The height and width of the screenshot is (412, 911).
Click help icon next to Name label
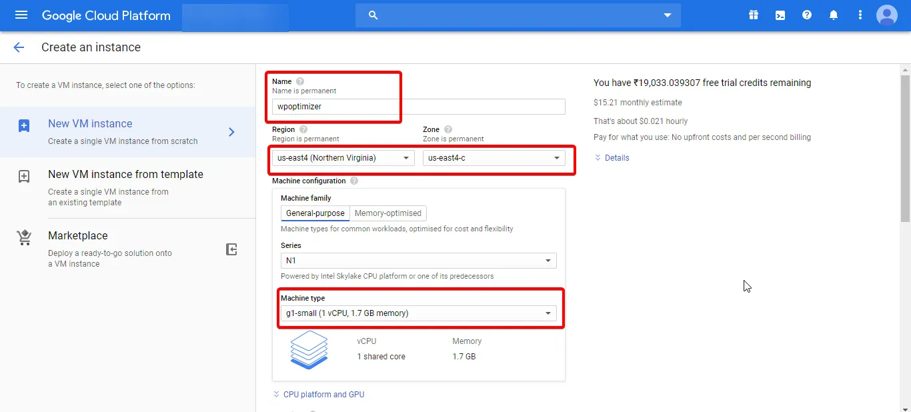tap(300, 81)
